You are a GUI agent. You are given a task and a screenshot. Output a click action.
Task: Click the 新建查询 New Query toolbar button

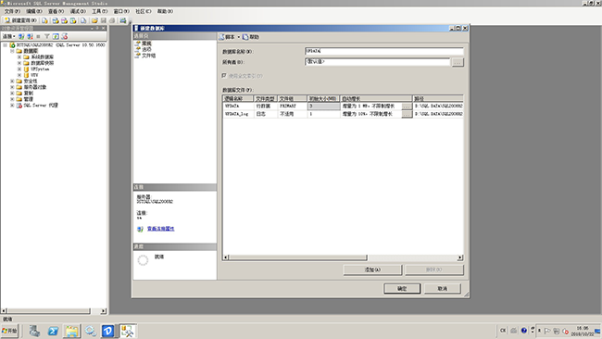coord(20,20)
